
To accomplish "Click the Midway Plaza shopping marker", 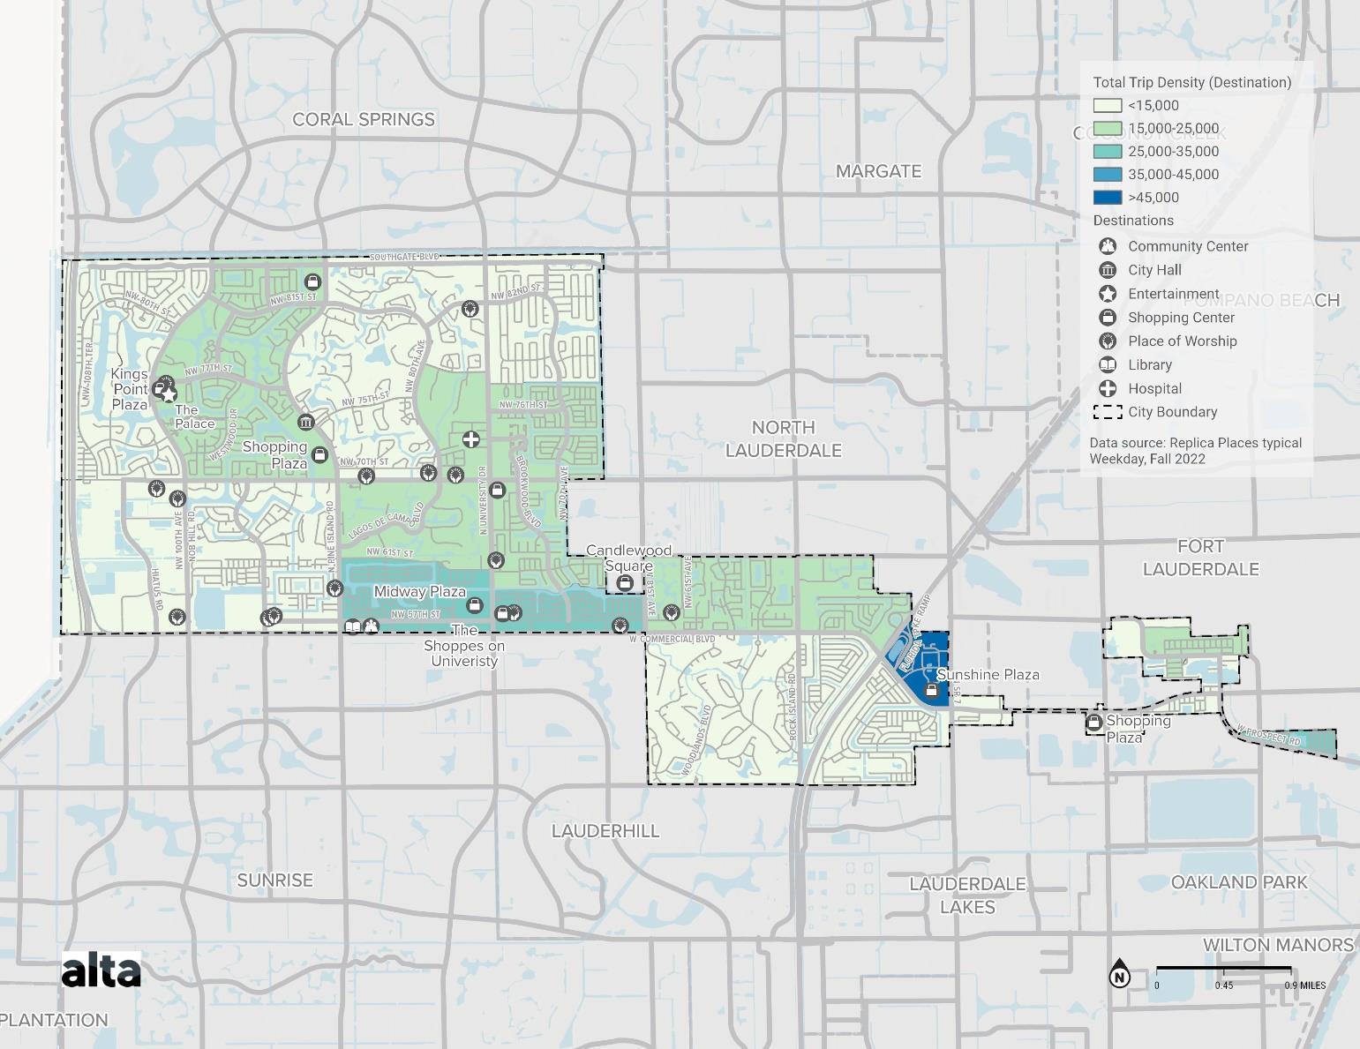I will (x=474, y=605).
